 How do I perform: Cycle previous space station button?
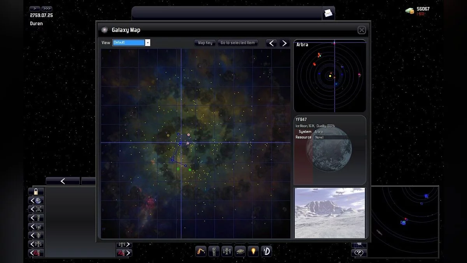(x=36, y=209)
